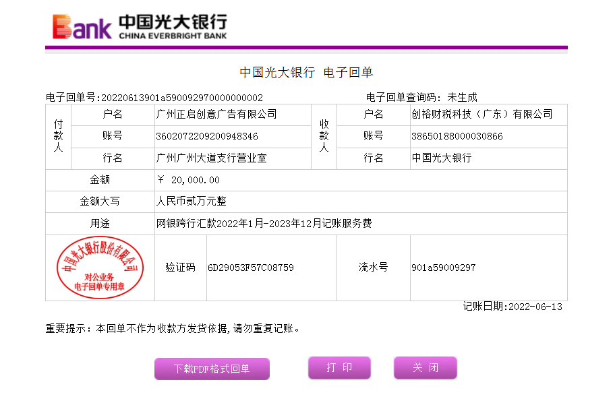Screen dimensions: 615x405
Task: Select the amount ¥ 20,000.00
Action: [188, 180]
